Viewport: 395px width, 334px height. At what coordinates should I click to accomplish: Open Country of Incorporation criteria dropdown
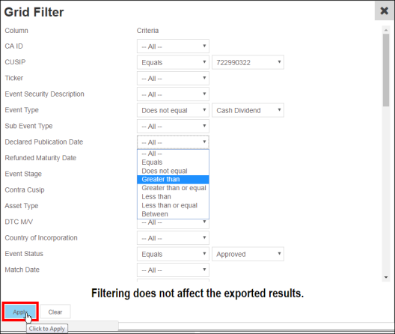tap(173, 238)
